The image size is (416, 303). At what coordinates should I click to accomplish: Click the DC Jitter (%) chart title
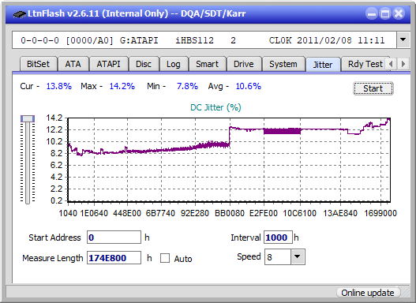point(215,107)
